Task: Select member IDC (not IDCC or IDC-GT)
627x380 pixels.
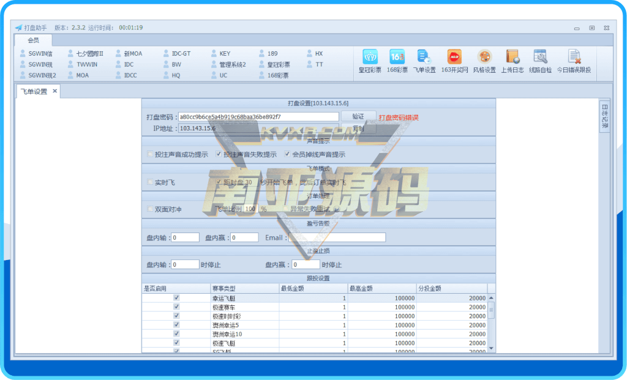Action: point(125,64)
